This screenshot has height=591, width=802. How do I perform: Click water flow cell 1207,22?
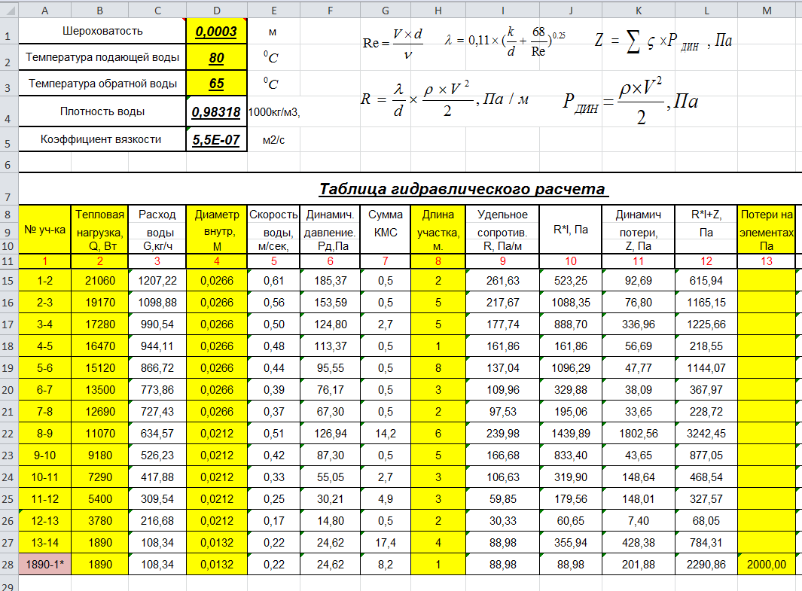(x=157, y=281)
